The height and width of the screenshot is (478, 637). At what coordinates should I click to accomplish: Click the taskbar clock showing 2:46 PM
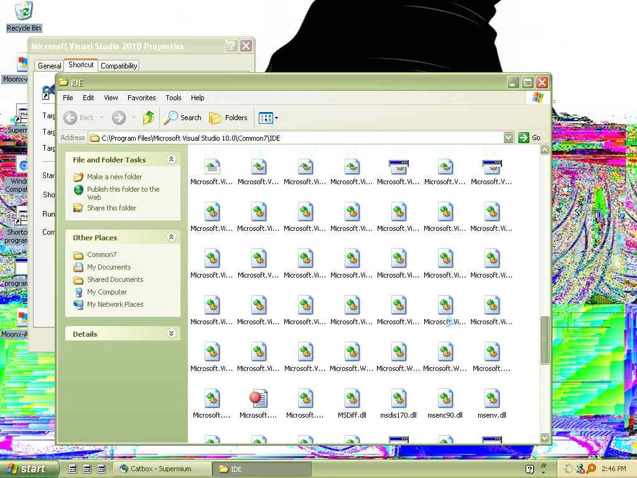614,469
